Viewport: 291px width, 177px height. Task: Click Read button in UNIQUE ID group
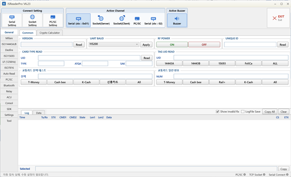283,44
